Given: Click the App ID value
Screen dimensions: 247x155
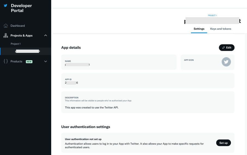Looking at the screenshot, I should pos(71,83).
